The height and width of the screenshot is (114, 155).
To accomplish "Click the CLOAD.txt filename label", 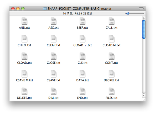I will 24,63.
